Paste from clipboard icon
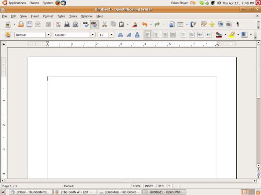This screenshot has height=195, width=261. (x=122, y=24)
